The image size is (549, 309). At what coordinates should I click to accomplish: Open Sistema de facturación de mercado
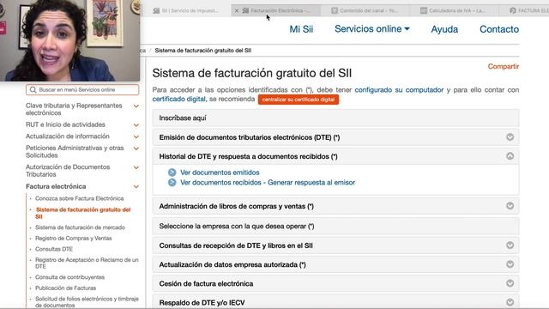(80, 227)
